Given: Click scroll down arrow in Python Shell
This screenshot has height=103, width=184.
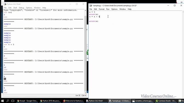Looking at the screenshot, I should tap(85, 93).
